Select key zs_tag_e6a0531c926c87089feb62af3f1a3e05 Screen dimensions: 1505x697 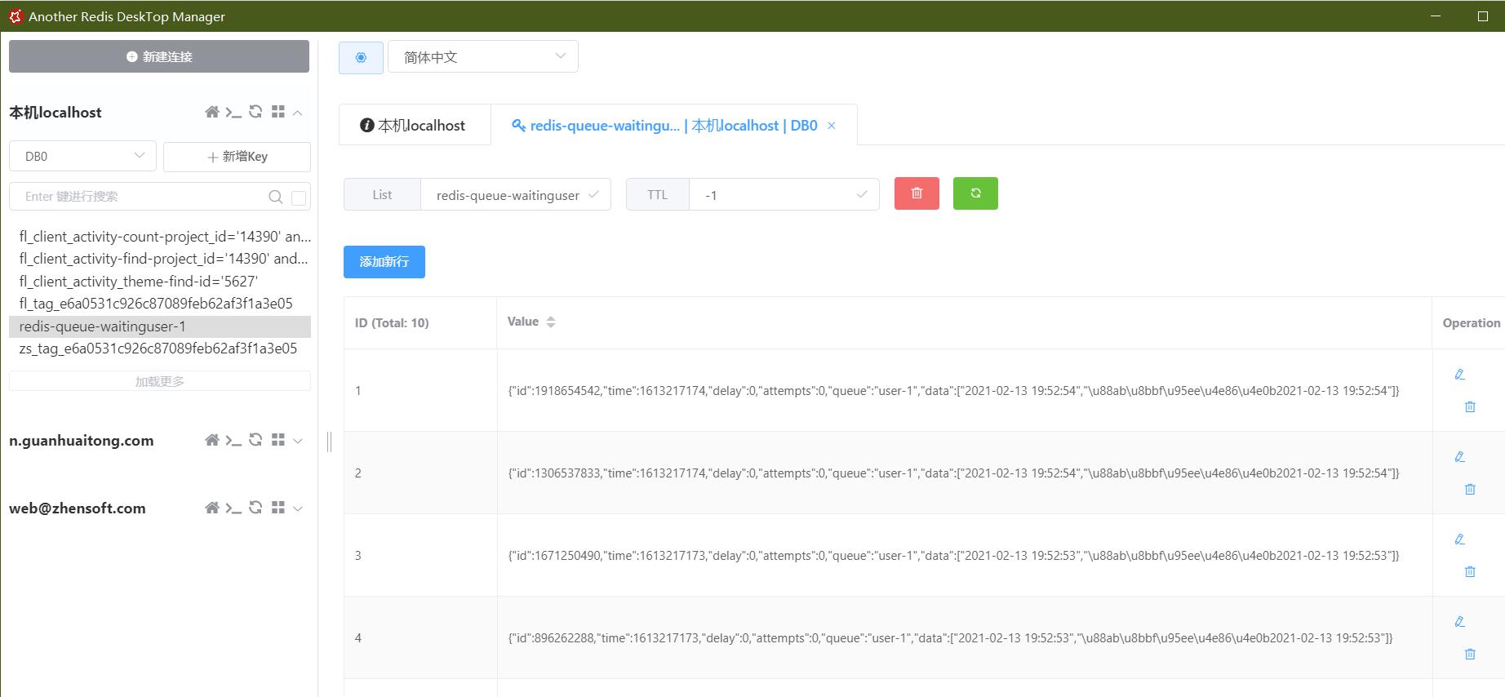click(158, 348)
